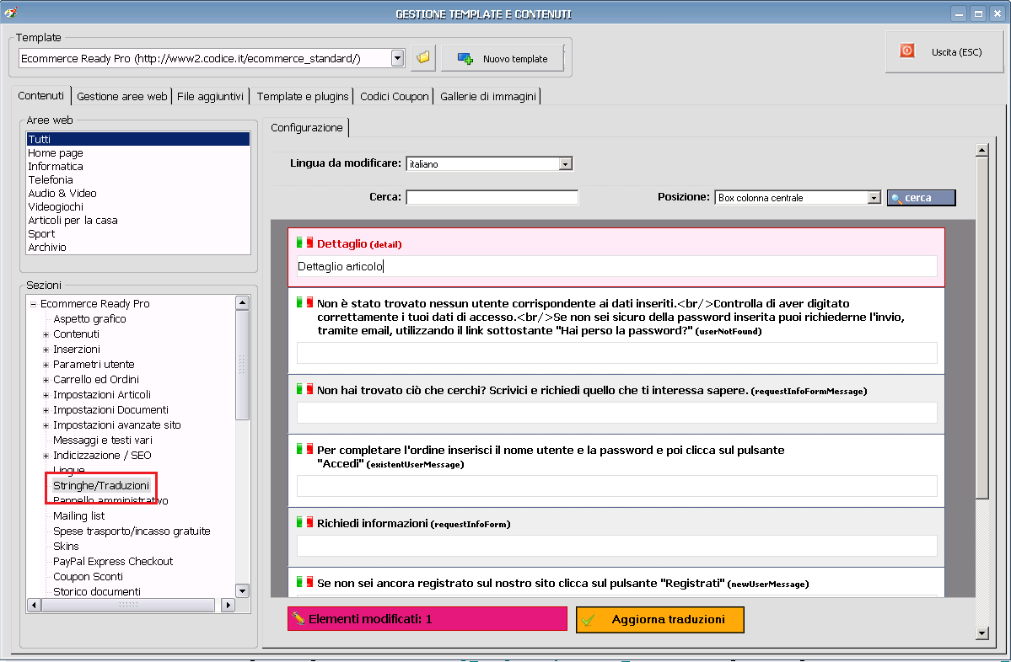Select Audio & Video web area

coord(138,193)
